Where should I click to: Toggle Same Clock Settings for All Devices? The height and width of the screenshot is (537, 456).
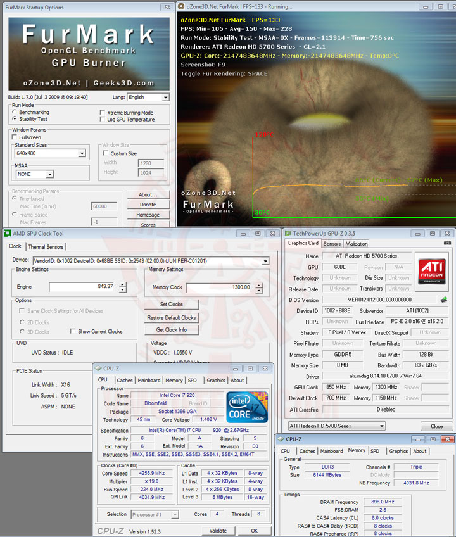pyautogui.click(x=22, y=311)
